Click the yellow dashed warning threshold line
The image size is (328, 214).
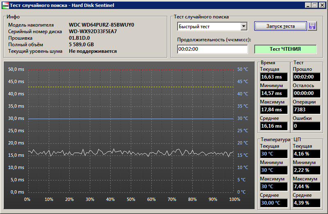[x=131, y=87]
